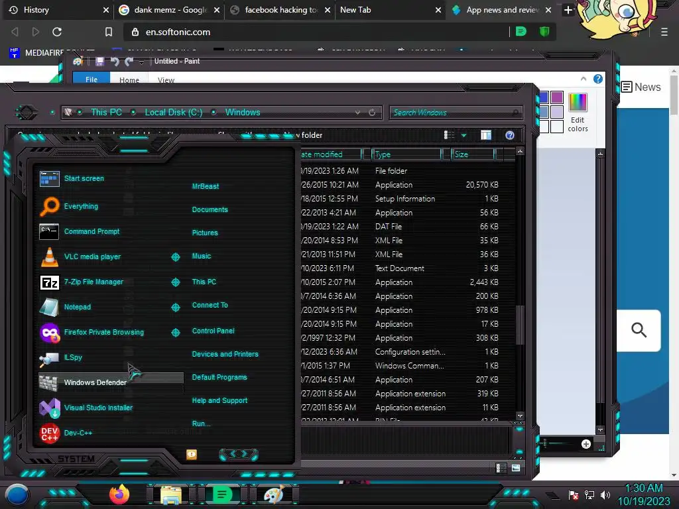This screenshot has height=509, width=679.
Task: Expand 7-Zip File Manager jump list
Action: (175, 282)
